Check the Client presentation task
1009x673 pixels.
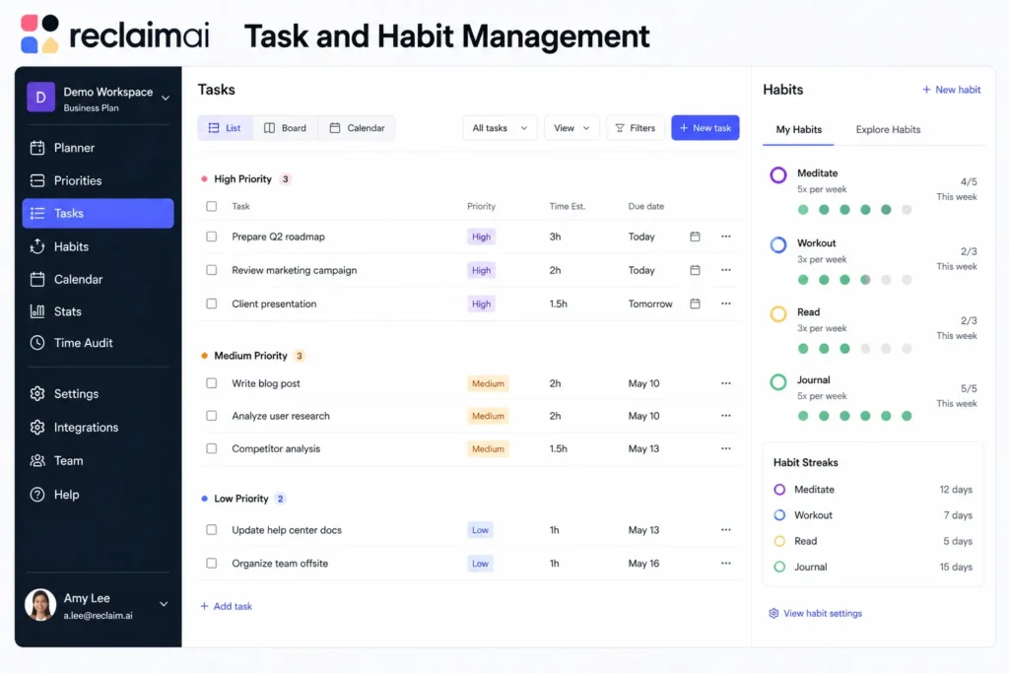[211, 303]
